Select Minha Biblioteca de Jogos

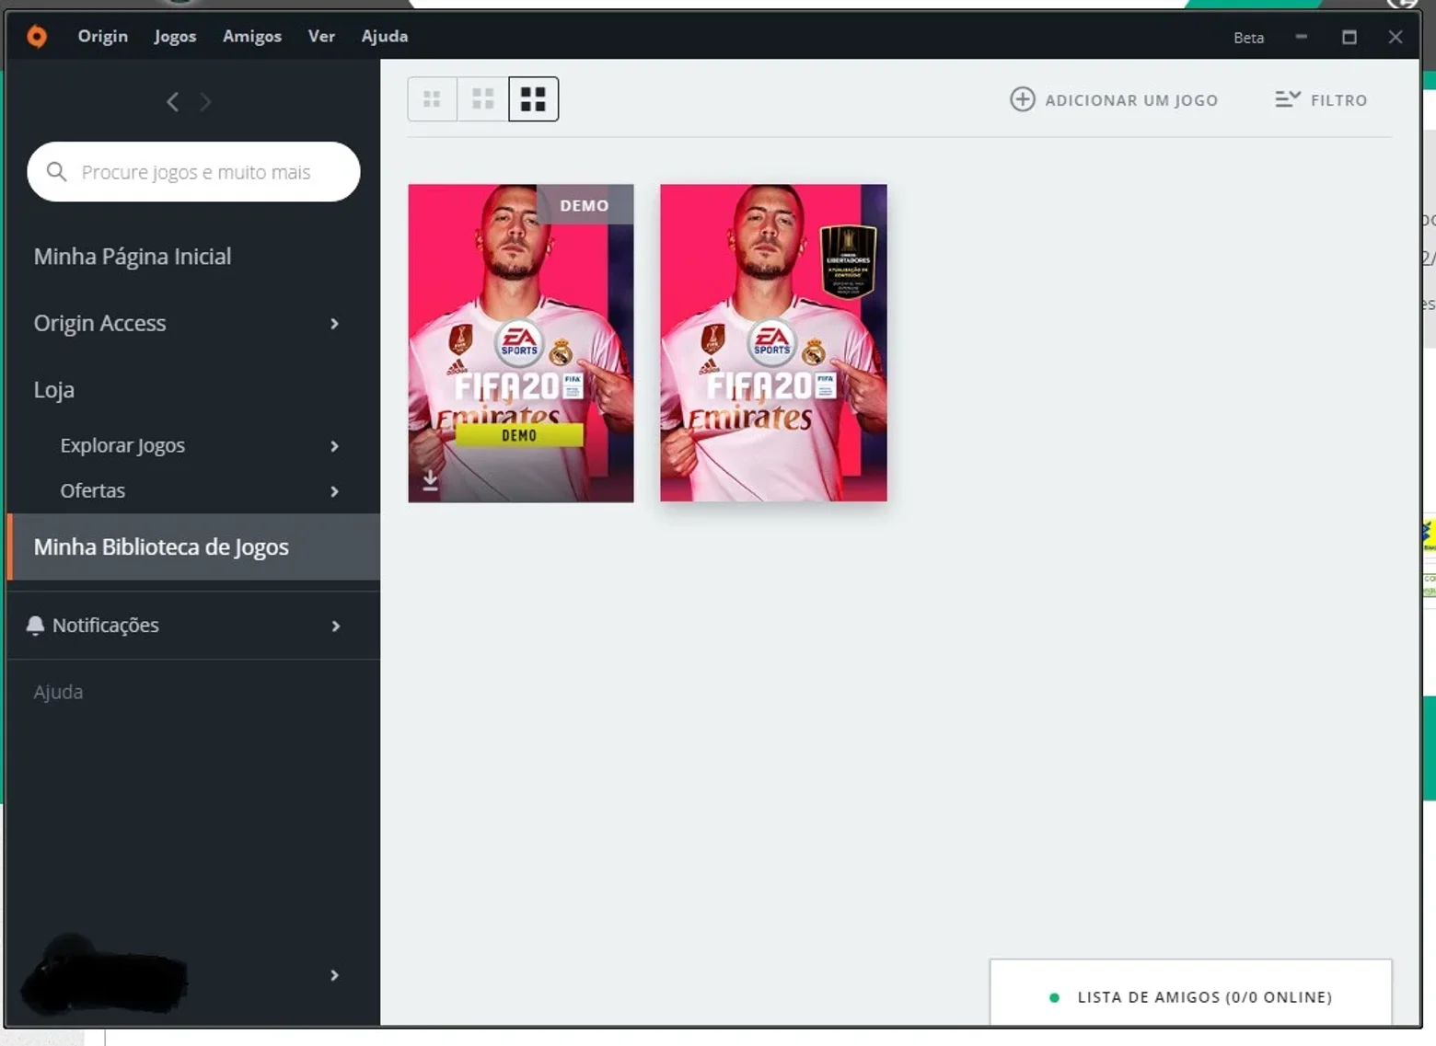(x=193, y=546)
